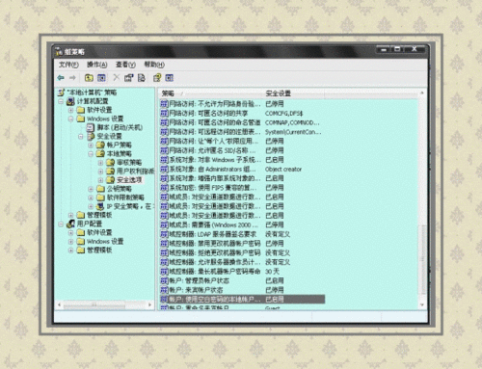The width and height of the screenshot is (482, 369).
Task: Expand the 软件限制策略 node
Action: (91, 198)
